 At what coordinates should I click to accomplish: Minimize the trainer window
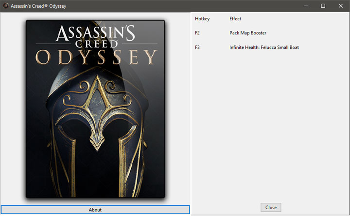click(306, 6)
